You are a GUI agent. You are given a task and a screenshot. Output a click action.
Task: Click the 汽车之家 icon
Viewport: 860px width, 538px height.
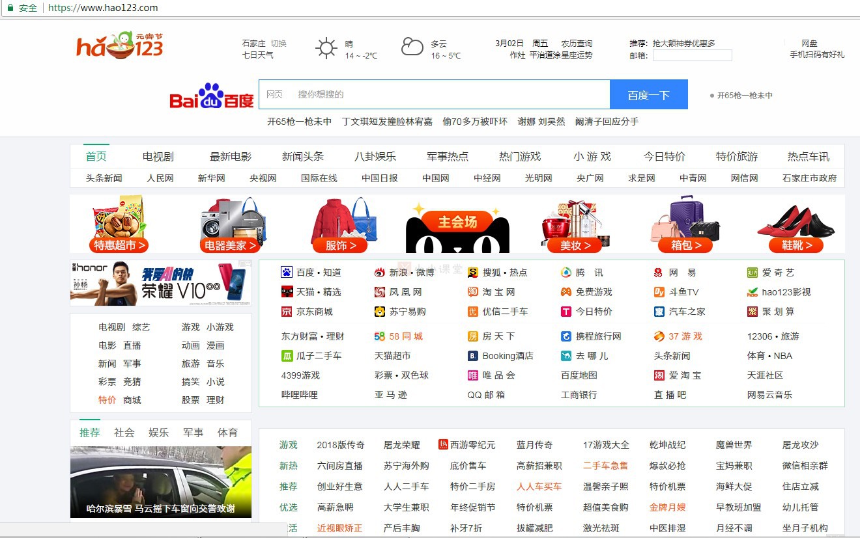(x=659, y=312)
